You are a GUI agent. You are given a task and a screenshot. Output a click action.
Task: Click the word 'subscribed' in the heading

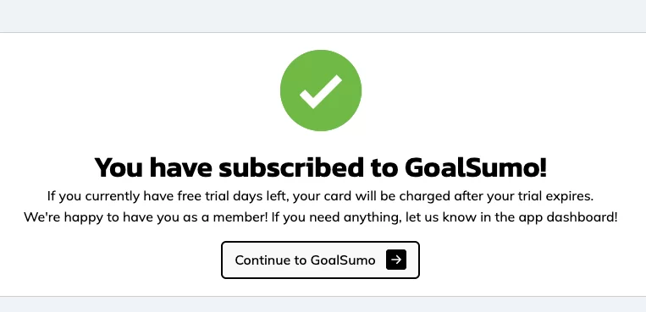[288, 168]
